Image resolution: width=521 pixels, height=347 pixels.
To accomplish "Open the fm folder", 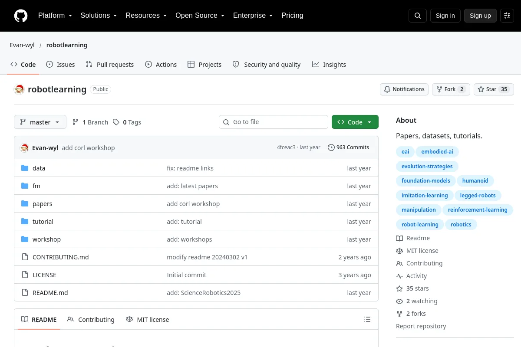I will pyautogui.click(x=36, y=186).
